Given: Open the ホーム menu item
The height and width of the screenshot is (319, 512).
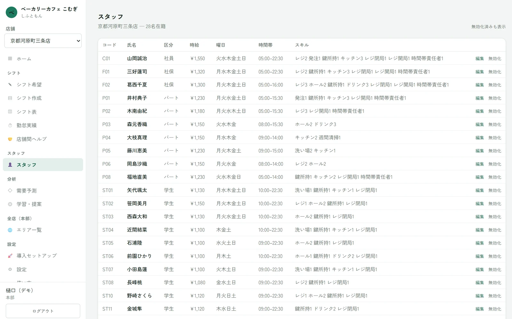Looking at the screenshot, I should [x=43, y=59].
